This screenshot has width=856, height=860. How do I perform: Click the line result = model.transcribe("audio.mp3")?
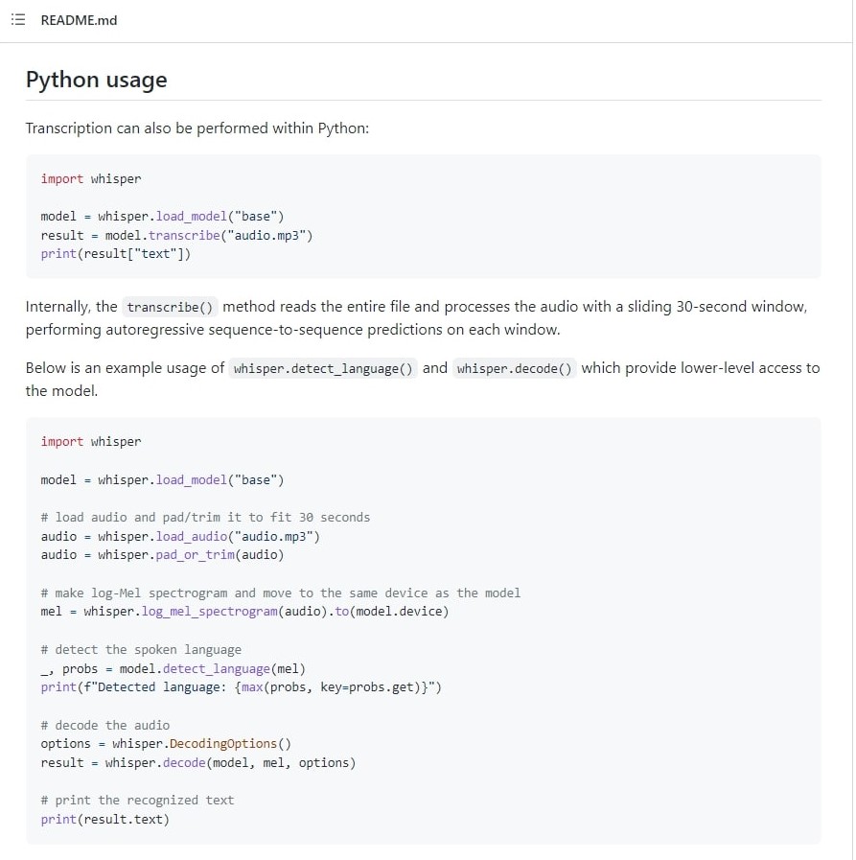coord(176,235)
